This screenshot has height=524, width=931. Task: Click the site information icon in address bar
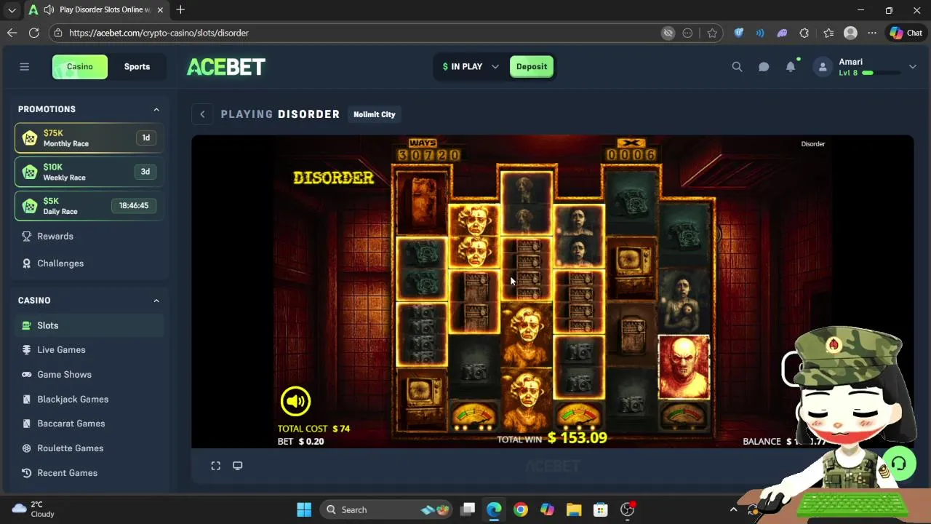[x=58, y=33]
